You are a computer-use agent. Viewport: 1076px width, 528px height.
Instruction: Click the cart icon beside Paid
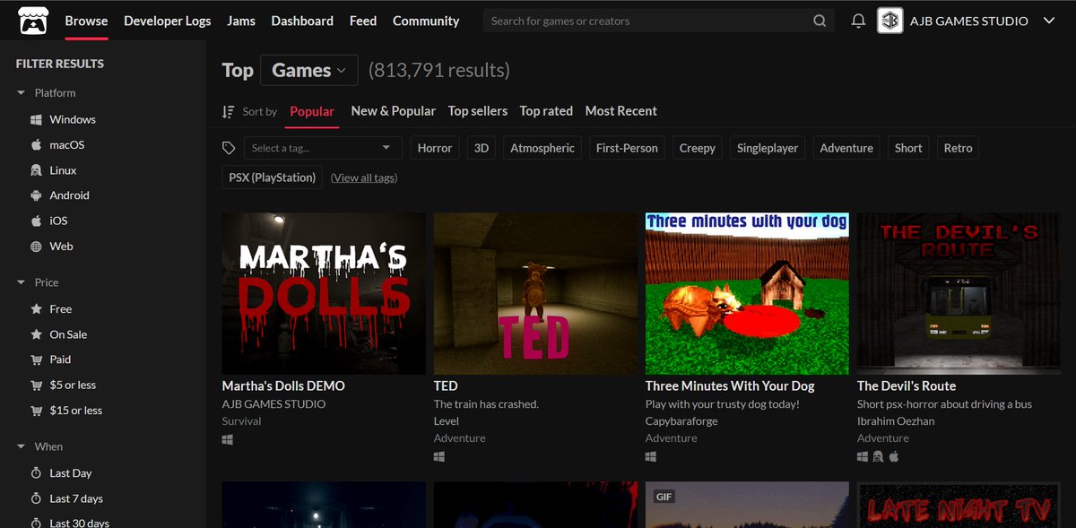pyautogui.click(x=36, y=359)
